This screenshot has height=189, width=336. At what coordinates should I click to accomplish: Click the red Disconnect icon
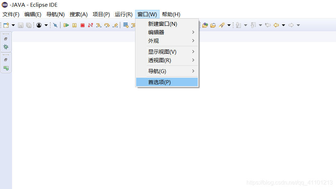pyautogui.click(x=91, y=25)
